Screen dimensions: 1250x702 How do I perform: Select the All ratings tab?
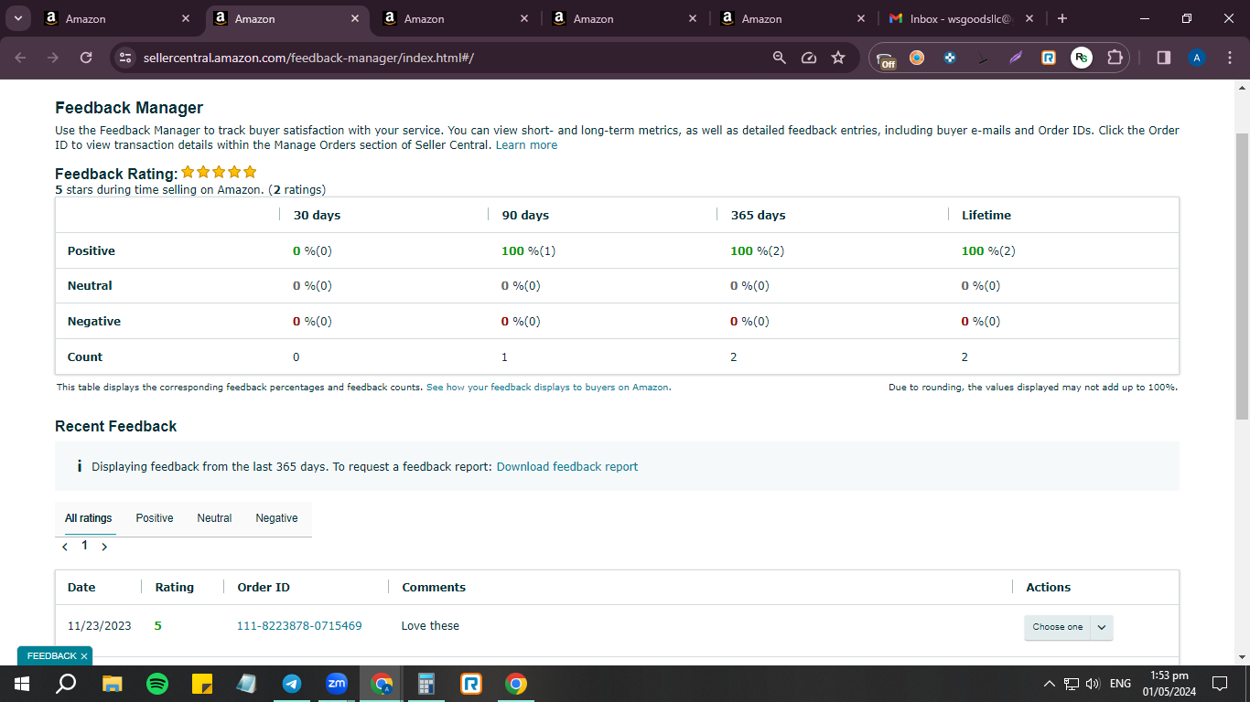(x=89, y=518)
